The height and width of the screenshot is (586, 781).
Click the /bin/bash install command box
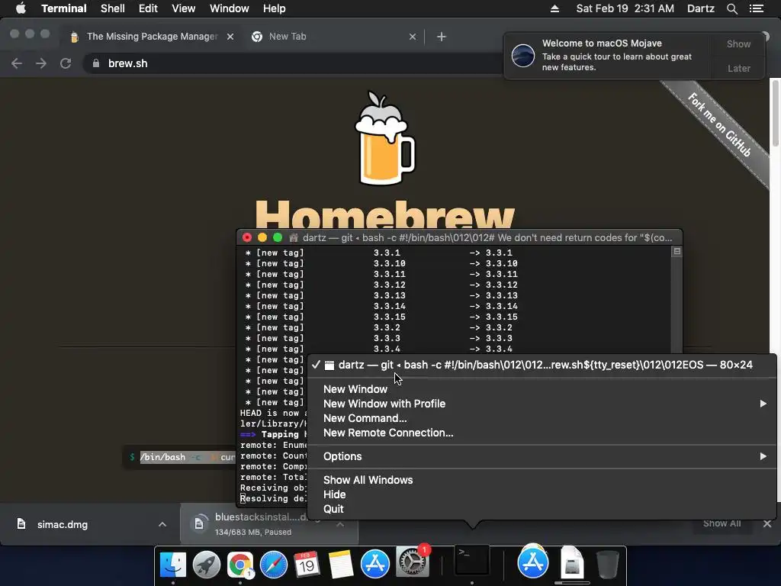tap(180, 457)
